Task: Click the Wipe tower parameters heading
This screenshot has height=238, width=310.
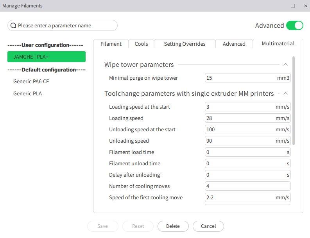Action: click(139, 64)
